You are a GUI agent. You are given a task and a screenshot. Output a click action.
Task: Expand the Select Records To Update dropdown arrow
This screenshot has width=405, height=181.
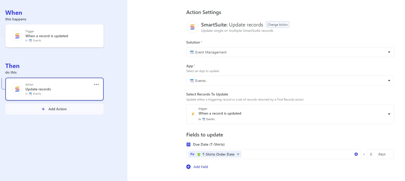point(389,114)
